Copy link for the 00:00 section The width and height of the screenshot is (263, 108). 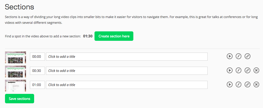pos(247,56)
